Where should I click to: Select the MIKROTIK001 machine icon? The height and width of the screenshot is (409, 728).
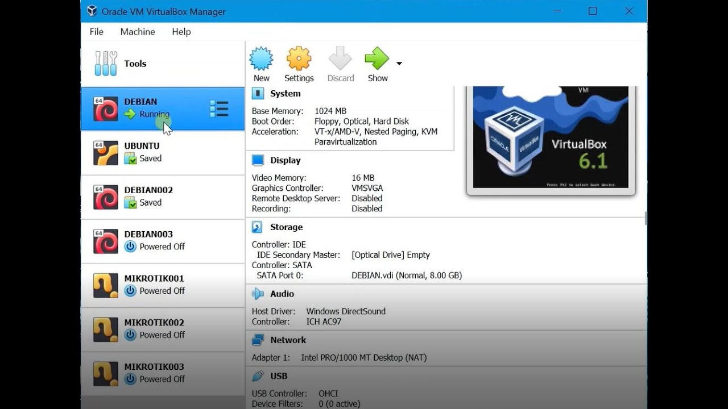point(106,286)
